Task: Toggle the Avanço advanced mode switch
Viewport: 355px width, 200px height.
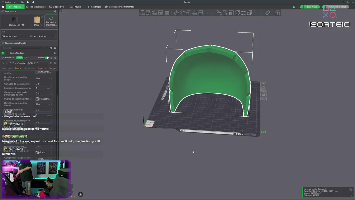Action: pyautogui.click(x=47, y=57)
